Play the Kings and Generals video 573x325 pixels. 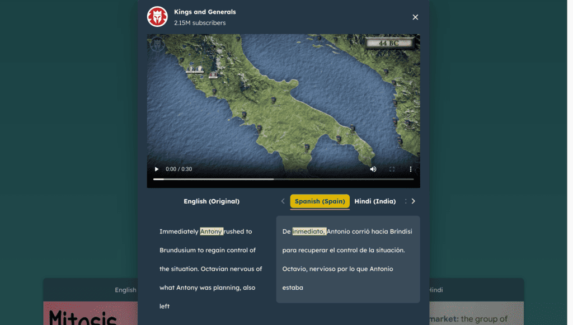[x=157, y=169]
